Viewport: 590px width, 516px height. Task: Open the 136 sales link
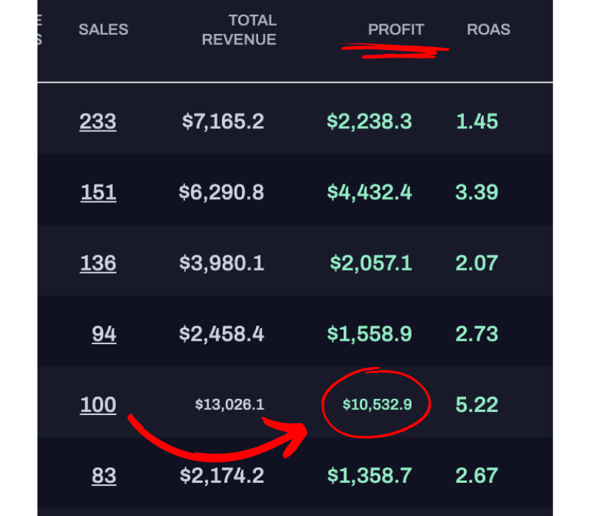[x=98, y=263]
